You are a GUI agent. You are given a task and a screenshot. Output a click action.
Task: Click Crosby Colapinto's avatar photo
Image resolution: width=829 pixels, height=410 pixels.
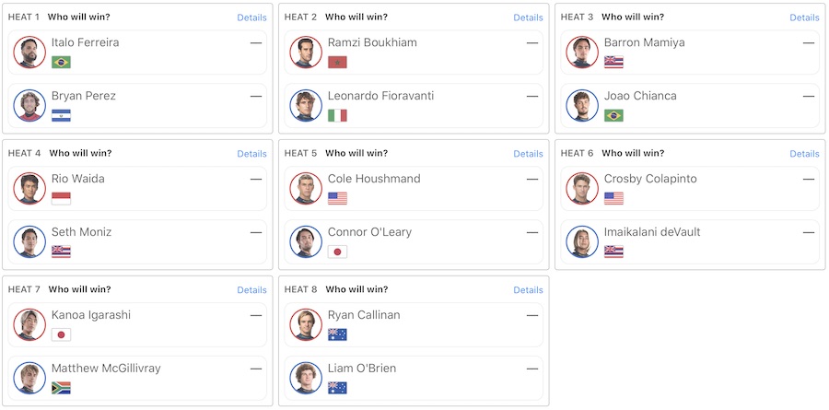tap(582, 188)
